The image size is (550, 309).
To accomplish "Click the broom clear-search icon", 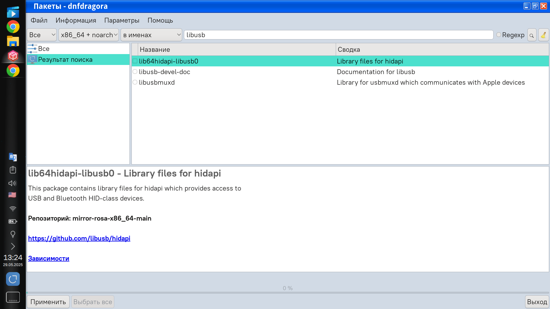I will tap(543, 35).
